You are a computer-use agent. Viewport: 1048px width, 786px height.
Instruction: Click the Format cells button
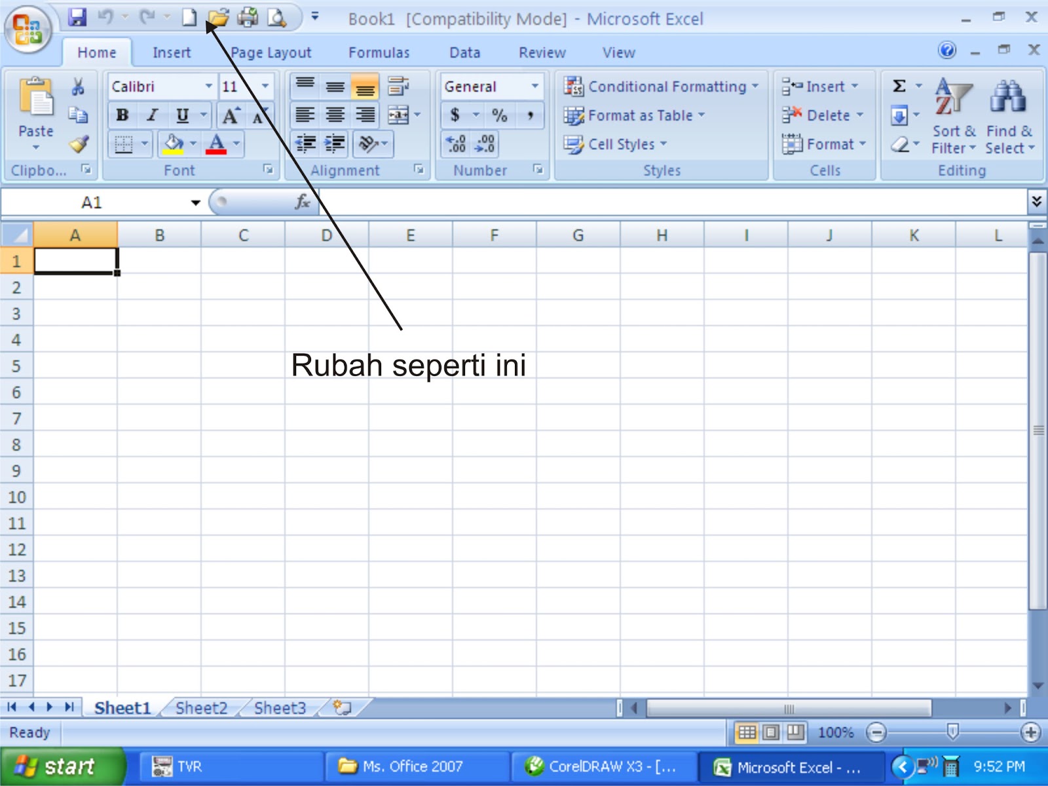pos(824,144)
